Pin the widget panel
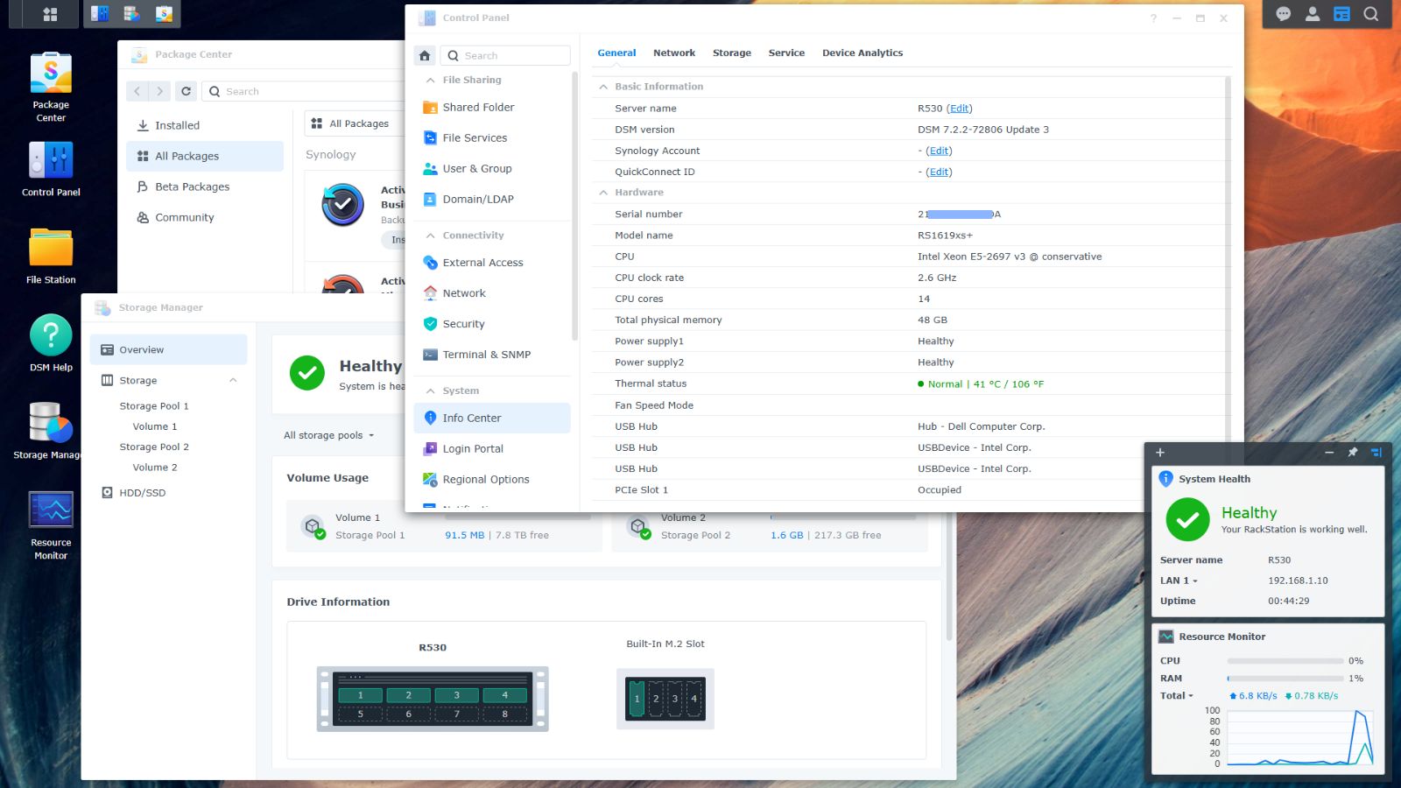 pyautogui.click(x=1353, y=453)
